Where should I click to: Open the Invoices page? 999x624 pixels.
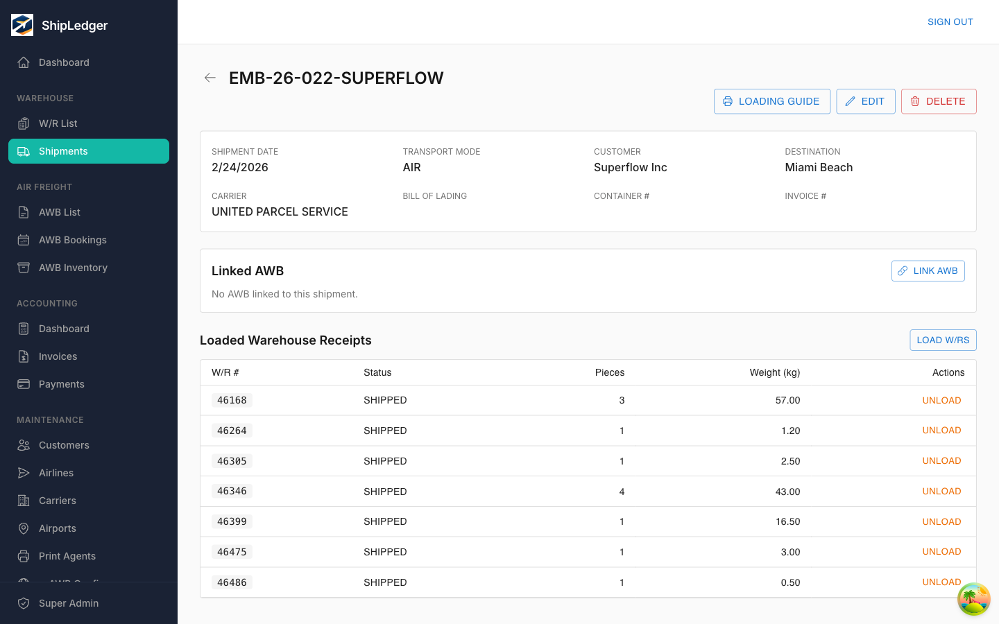point(89,356)
